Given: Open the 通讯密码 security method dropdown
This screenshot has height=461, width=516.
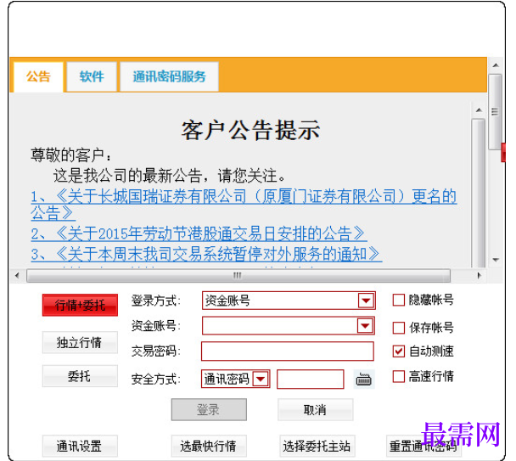Looking at the screenshot, I should click(x=261, y=379).
